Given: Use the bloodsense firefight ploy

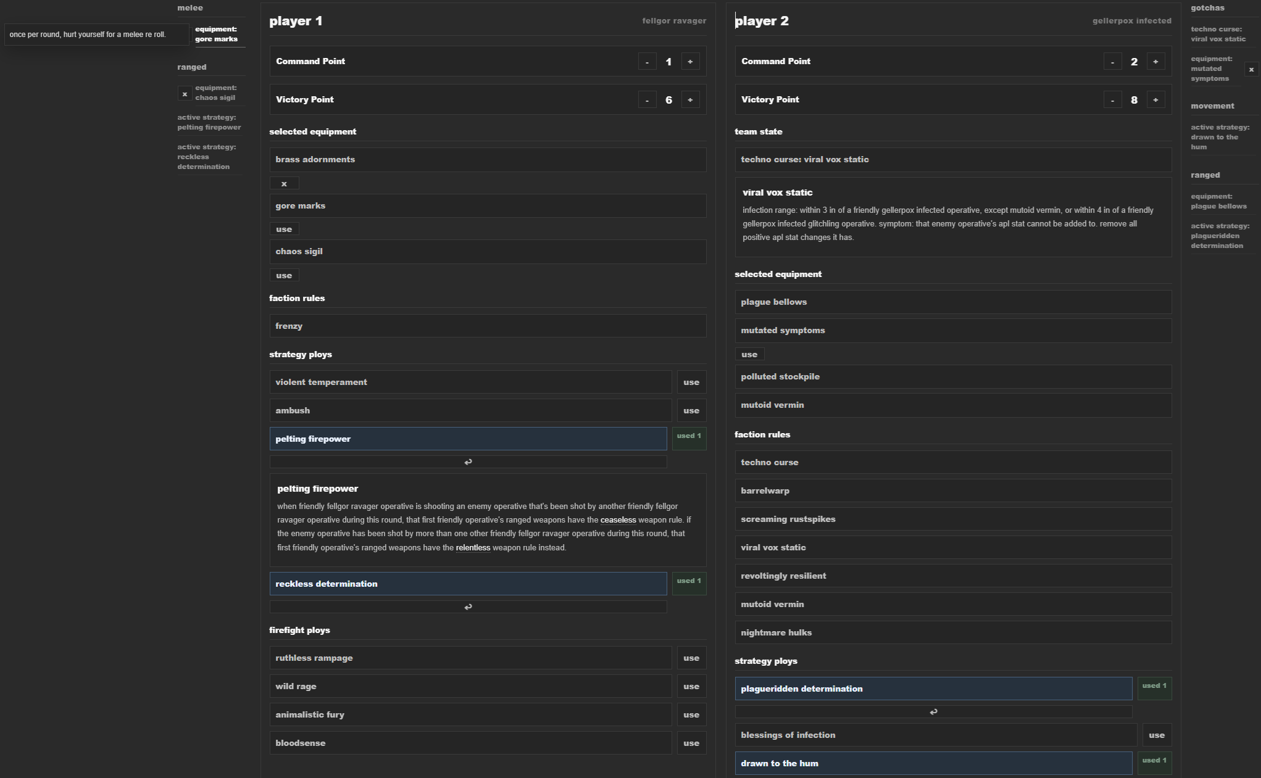Looking at the screenshot, I should [691, 743].
